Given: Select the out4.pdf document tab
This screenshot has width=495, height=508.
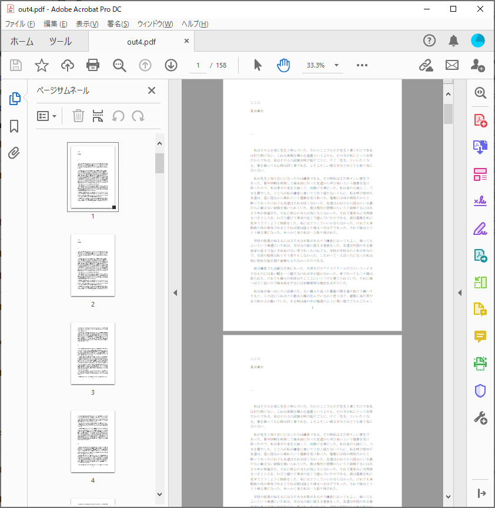Looking at the screenshot, I should point(142,42).
